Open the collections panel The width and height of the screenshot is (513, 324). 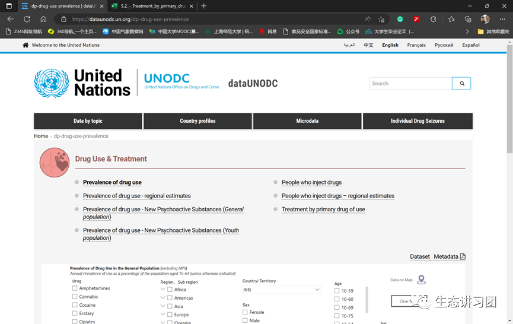click(468, 19)
